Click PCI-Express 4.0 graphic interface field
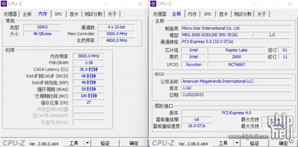 click(x=236, y=113)
